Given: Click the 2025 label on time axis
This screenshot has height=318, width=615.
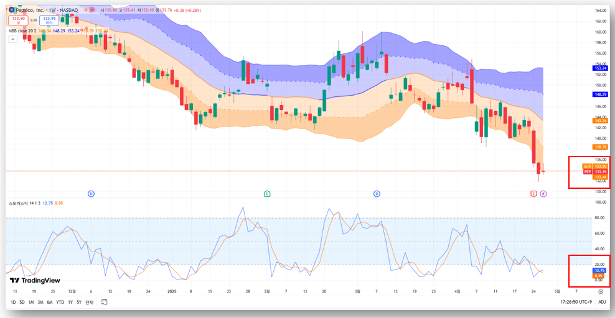Looking at the screenshot, I should coord(172,291).
